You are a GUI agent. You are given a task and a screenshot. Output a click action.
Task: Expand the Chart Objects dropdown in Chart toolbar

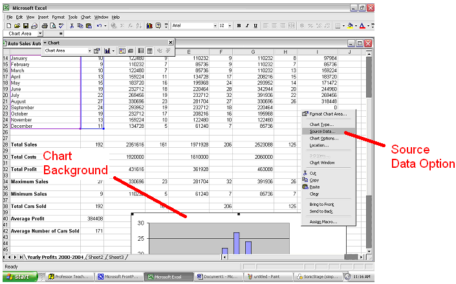pyautogui.click(x=89, y=50)
